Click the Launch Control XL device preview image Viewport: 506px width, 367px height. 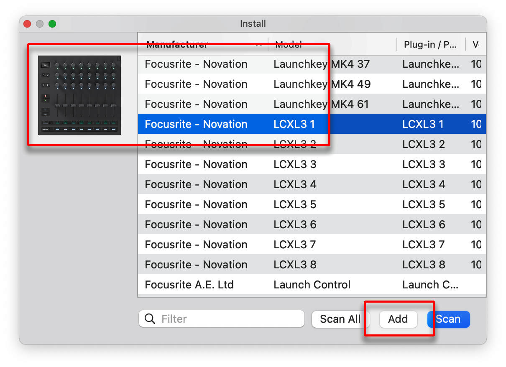coord(79,95)
